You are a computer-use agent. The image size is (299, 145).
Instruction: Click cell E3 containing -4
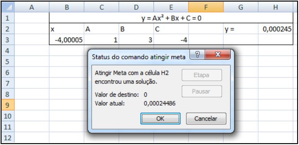pos(171,40)
